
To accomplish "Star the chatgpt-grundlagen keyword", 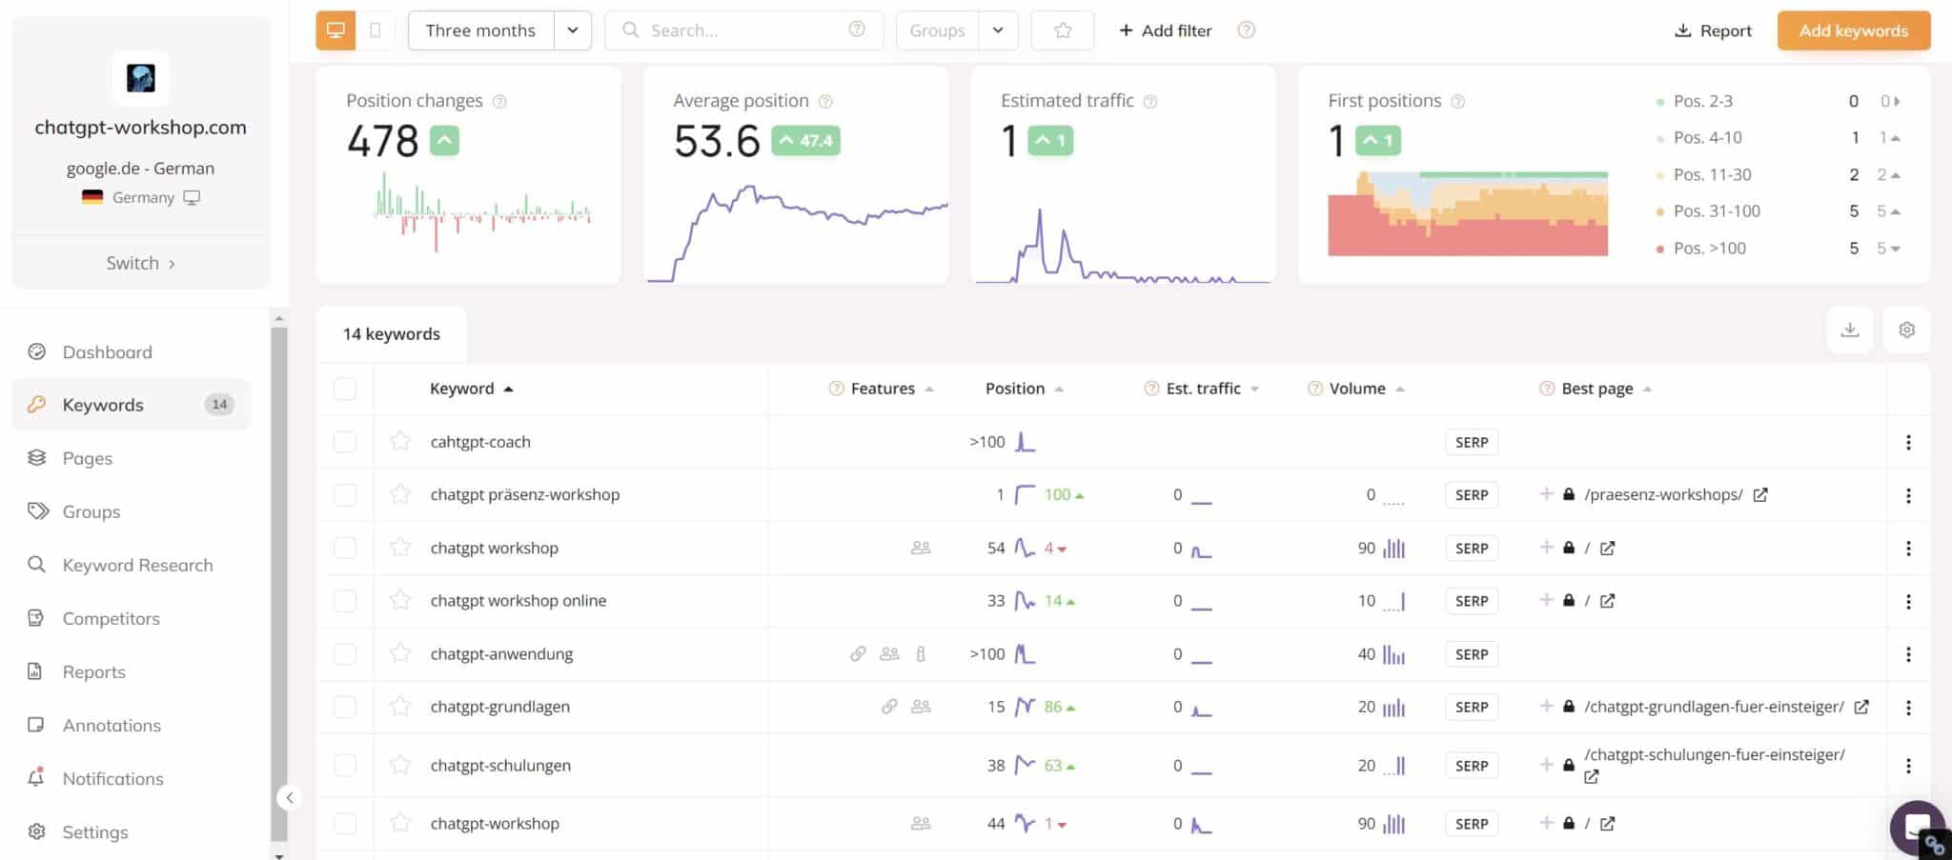I will point(400,707).
